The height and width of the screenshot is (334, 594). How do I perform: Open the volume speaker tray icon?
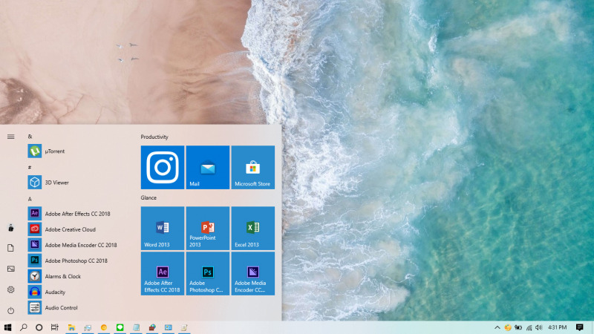(x=539, y=327)
